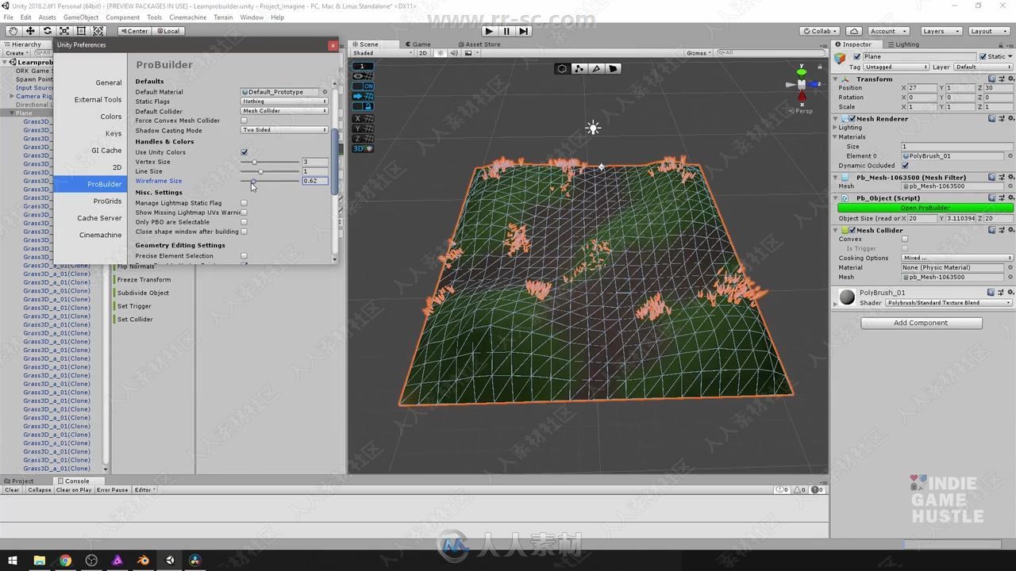
Task: Enable Only PBO are Selectable checkbox
Action: click(x=244, y=222)
